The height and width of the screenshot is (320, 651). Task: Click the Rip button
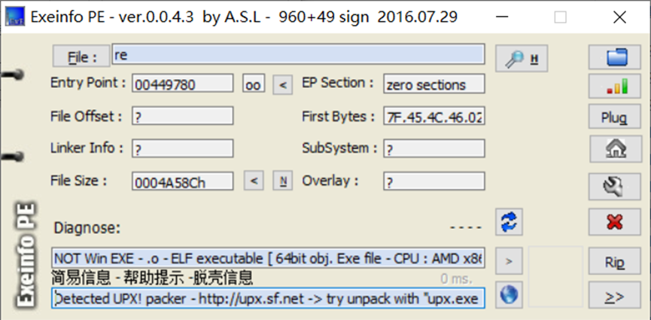click(x=615, y=261)
